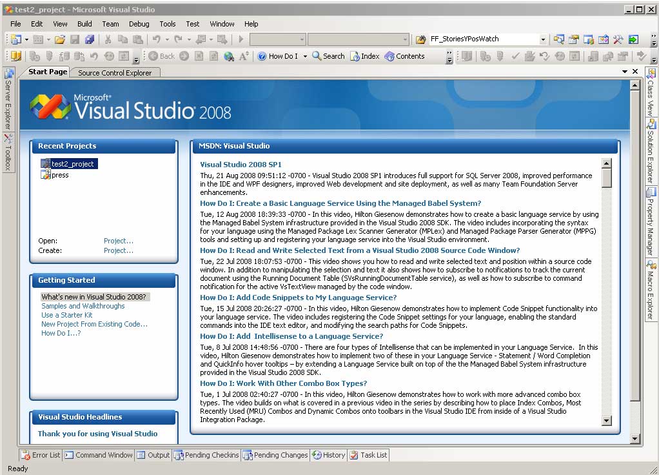The image size is (659, 475).
Task: Open the test2_project recent project
Action: point(70,164)
